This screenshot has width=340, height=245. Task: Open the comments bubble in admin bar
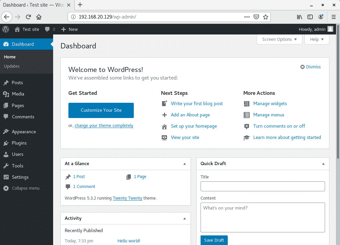49,29
